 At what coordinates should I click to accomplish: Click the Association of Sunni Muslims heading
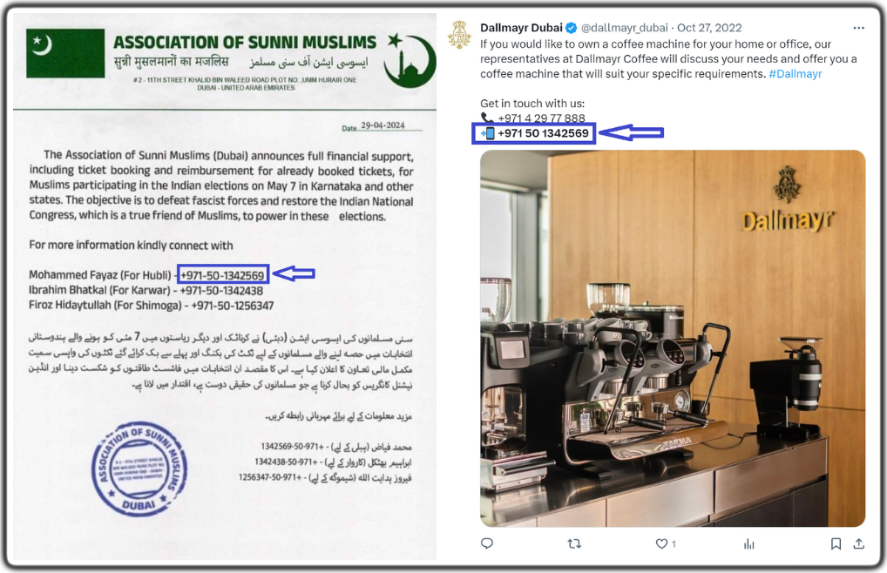pos(244,43)
